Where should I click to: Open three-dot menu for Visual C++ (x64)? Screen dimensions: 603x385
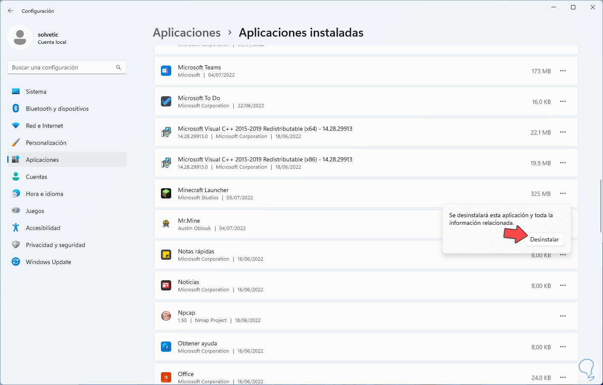[563, 132]
